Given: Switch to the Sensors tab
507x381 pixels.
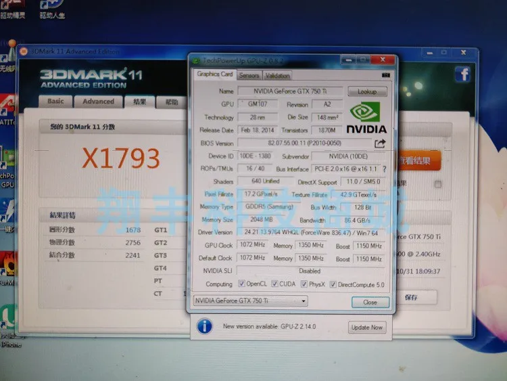Looking at the screenshot, I should [x=249, y=75].
